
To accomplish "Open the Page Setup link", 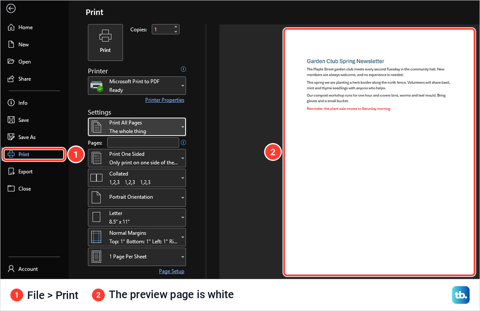I will (x=172, y=271).
